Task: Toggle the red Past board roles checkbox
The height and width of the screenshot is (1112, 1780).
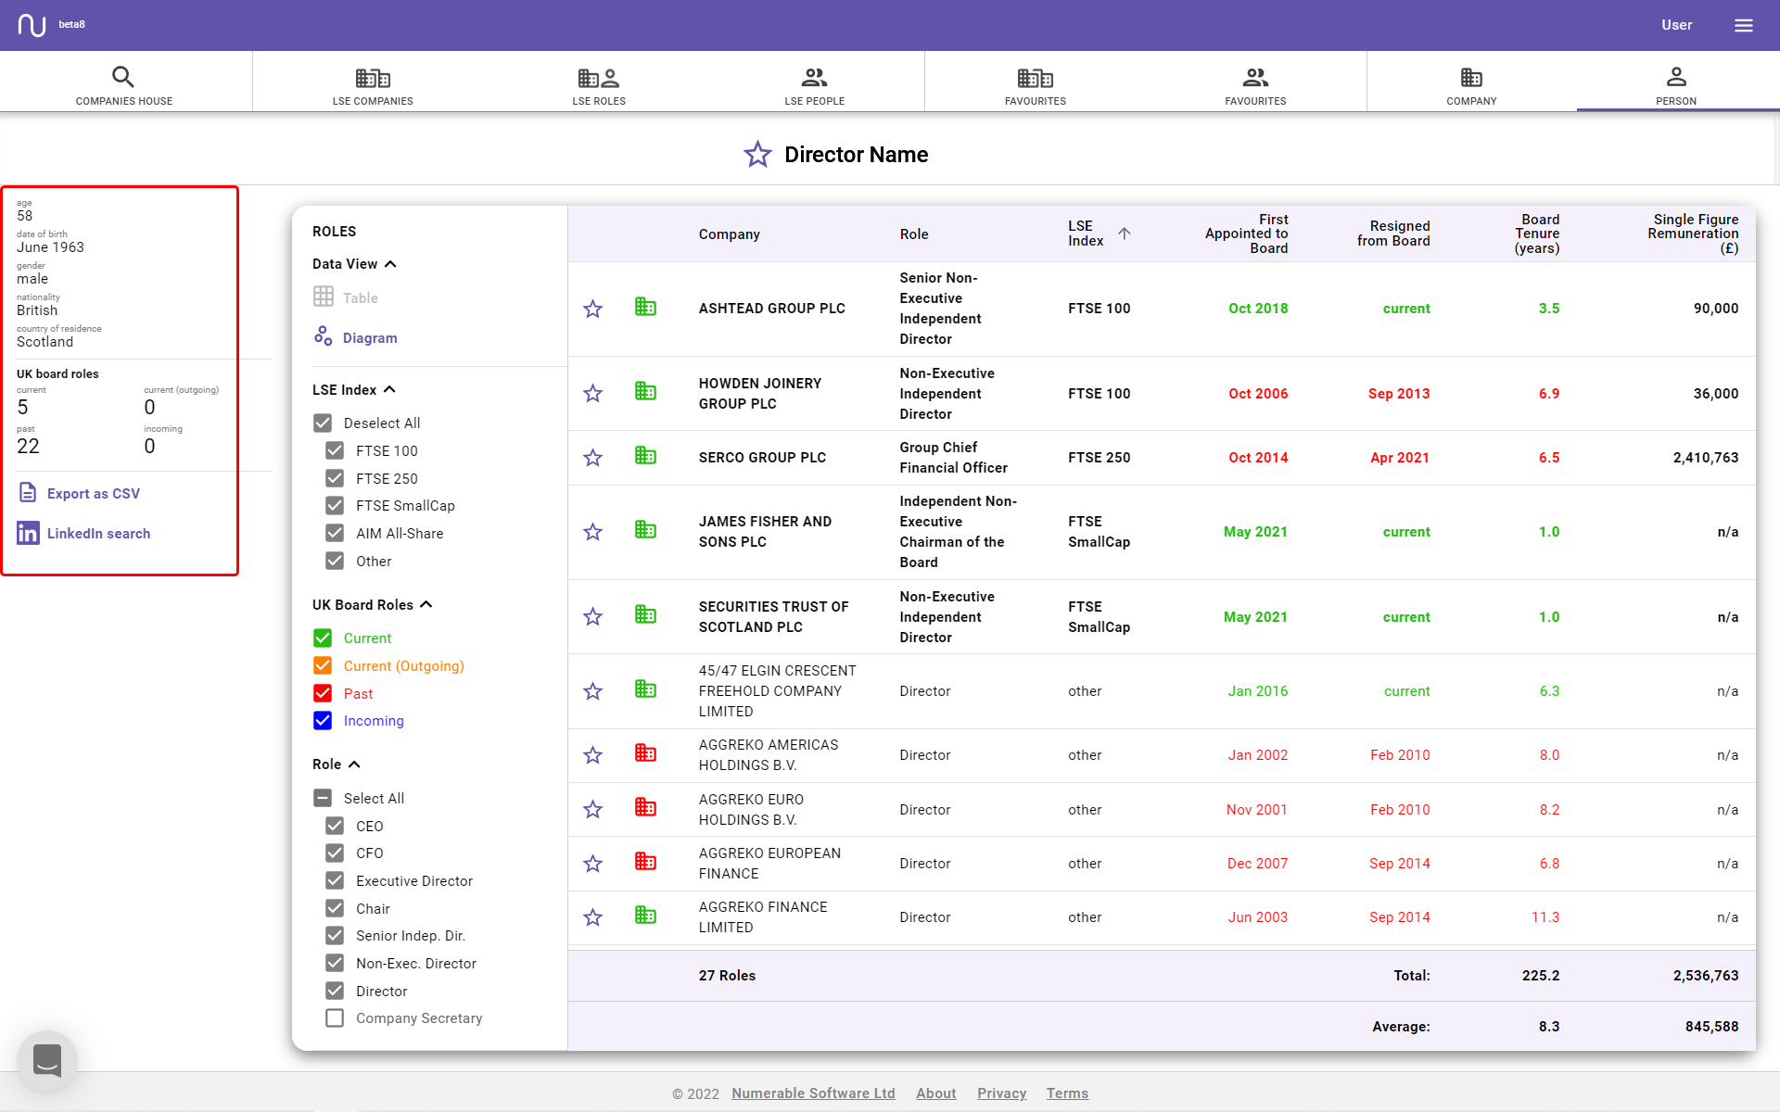Action: point(323,693)
